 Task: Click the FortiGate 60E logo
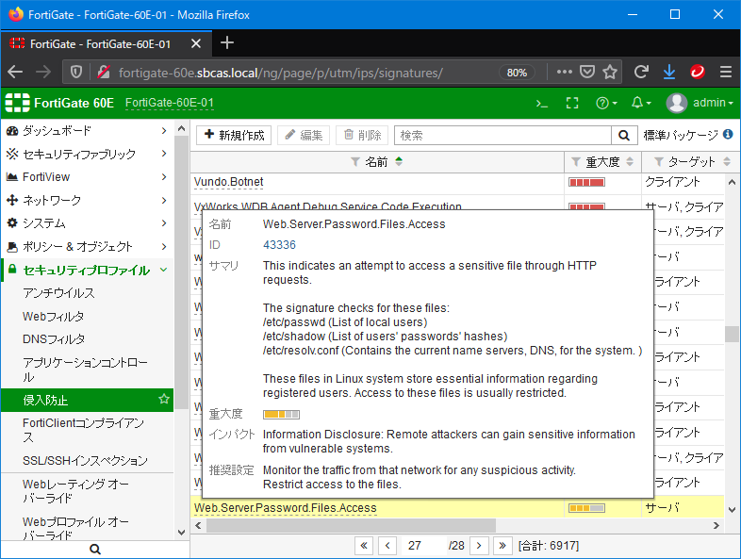point(59,103)
